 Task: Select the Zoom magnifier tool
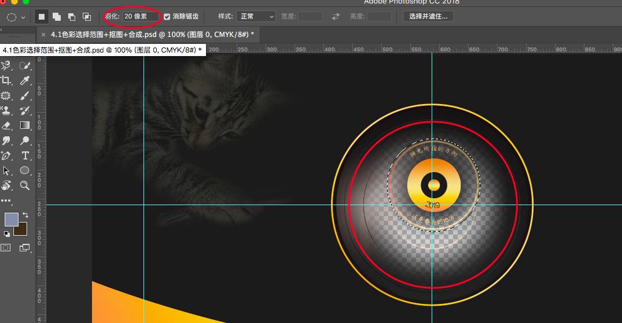point(25,185)
